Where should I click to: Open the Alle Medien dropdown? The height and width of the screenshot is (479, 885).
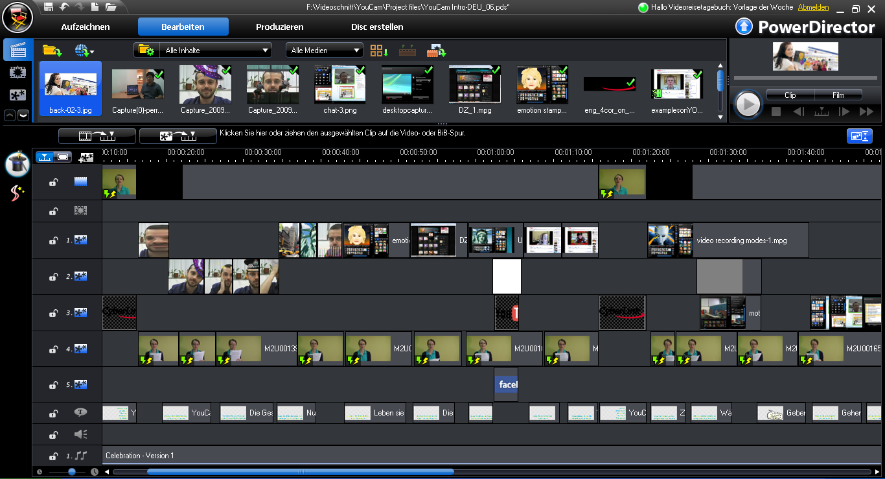pos(324,50)
